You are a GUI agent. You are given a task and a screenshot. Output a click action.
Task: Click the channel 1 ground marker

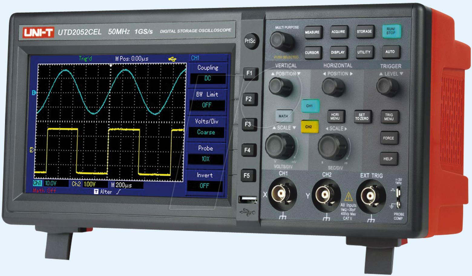[34, 93]
